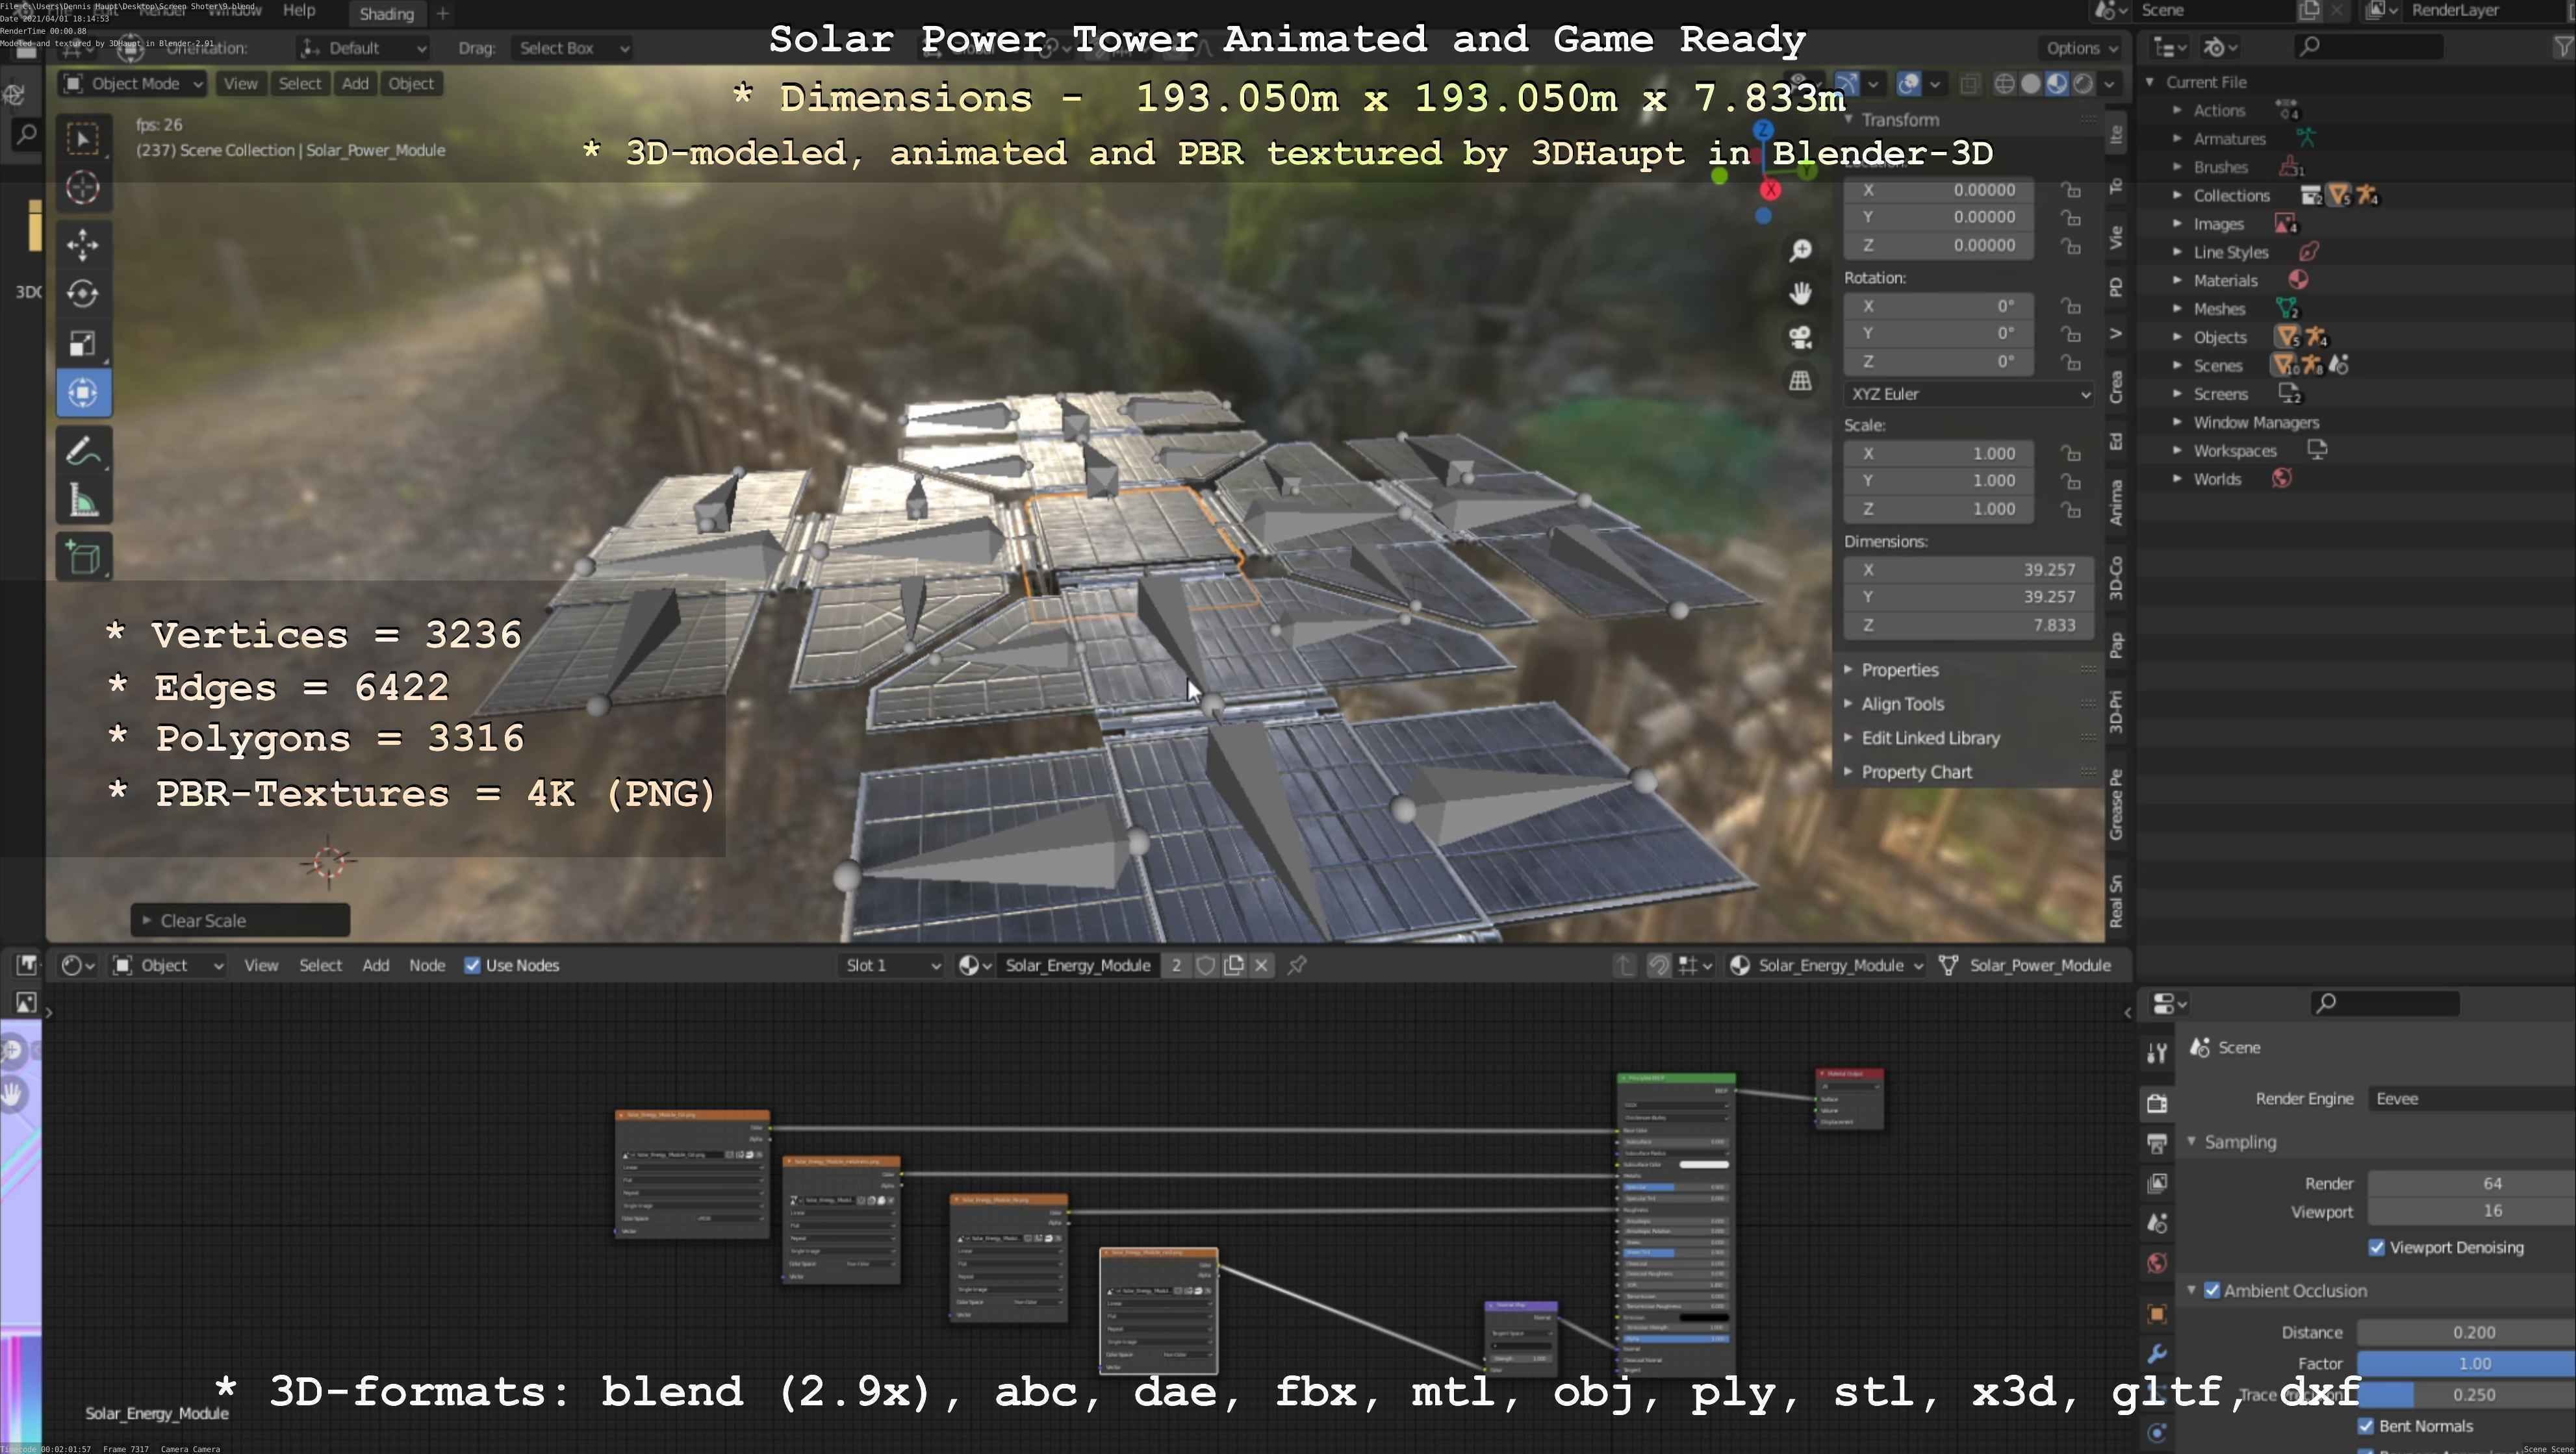The width and height of the screenshot is (2576, 1454).
Task: Click the Add Cube tool icon
Action: 83,558
